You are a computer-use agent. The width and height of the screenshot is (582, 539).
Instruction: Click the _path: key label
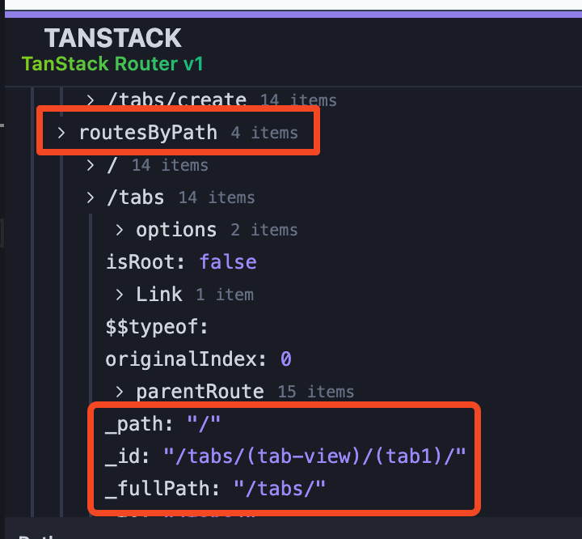[x=139, y=424]
